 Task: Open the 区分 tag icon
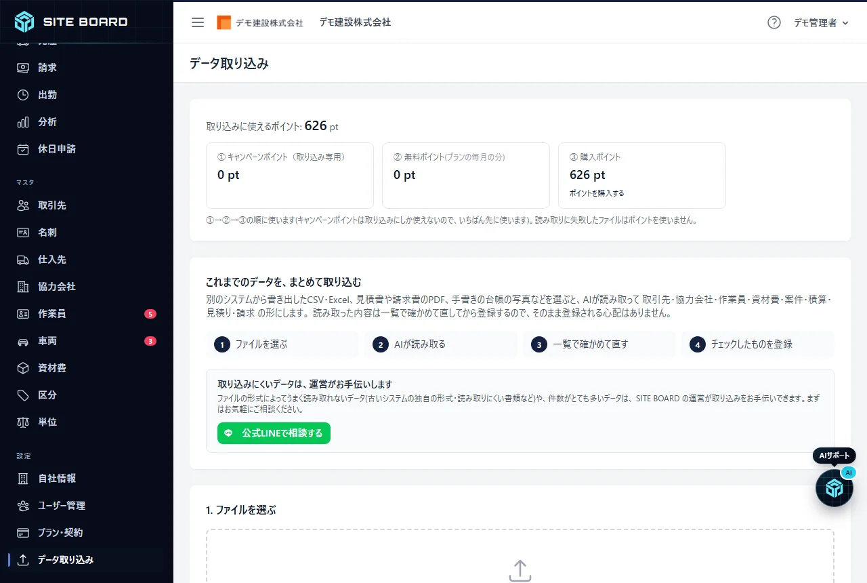[24, 395]
